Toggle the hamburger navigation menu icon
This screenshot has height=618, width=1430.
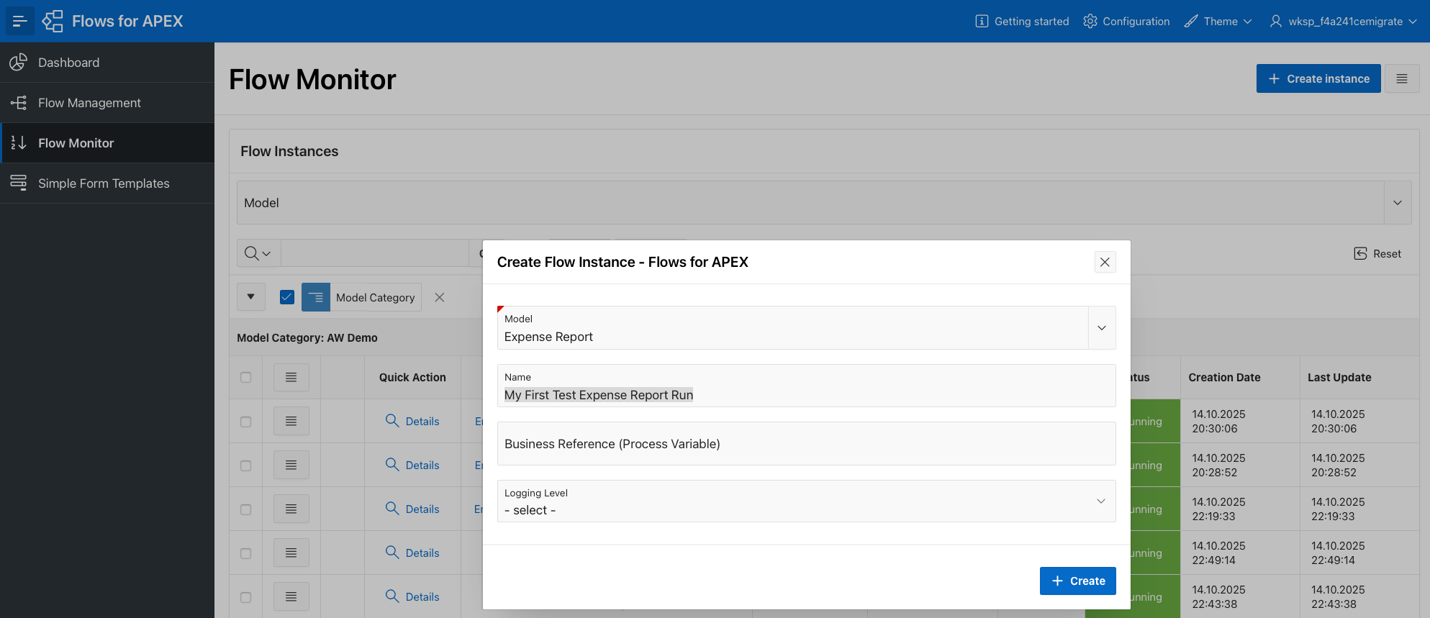[20, 21]
